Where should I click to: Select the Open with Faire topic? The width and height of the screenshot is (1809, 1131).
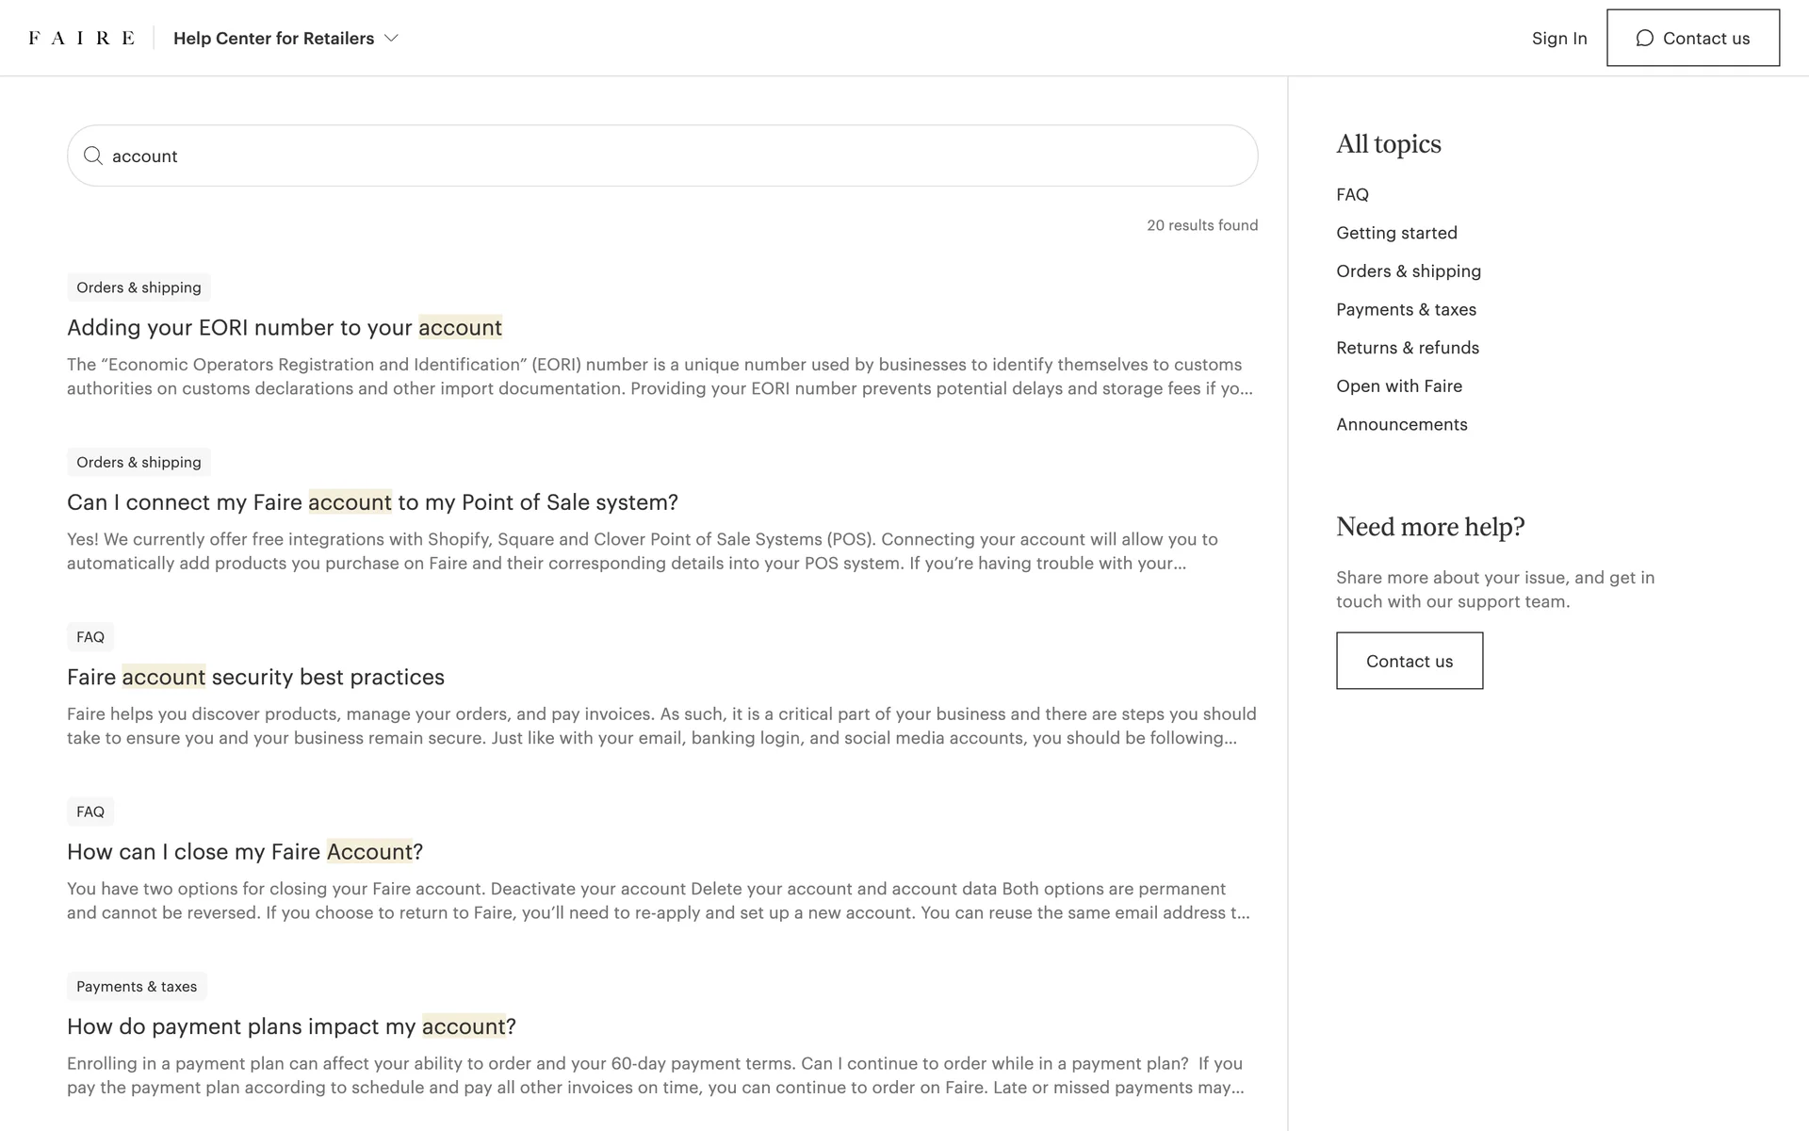pyautogui.click(x=1398, y=386)
